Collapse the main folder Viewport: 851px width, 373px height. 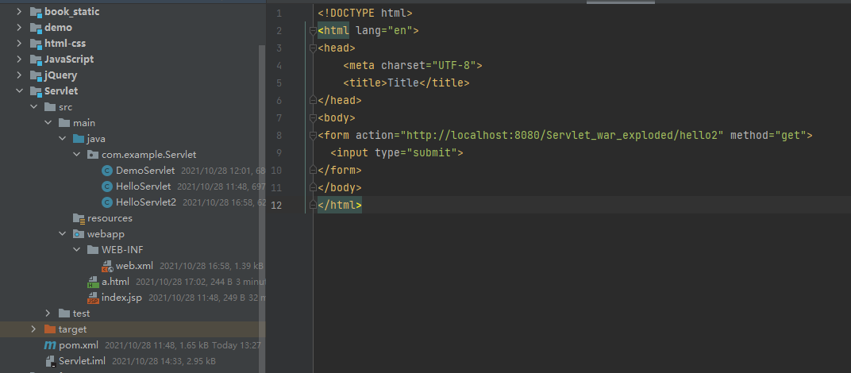[x=48, y=123]
